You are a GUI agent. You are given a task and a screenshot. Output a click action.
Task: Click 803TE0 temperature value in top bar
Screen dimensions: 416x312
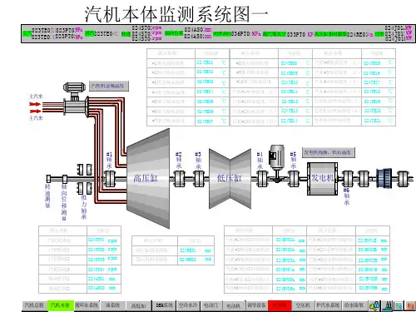click(x=106, y=33)
